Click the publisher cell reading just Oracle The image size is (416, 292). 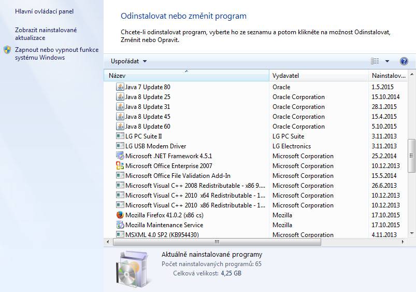pyautogui.click(x=281, y=87)
